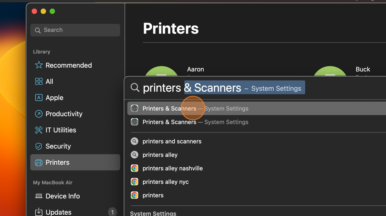The width and height of the screenshot is (386, 216).
Task: Open the Recommended library section
Action: point(75,65)
